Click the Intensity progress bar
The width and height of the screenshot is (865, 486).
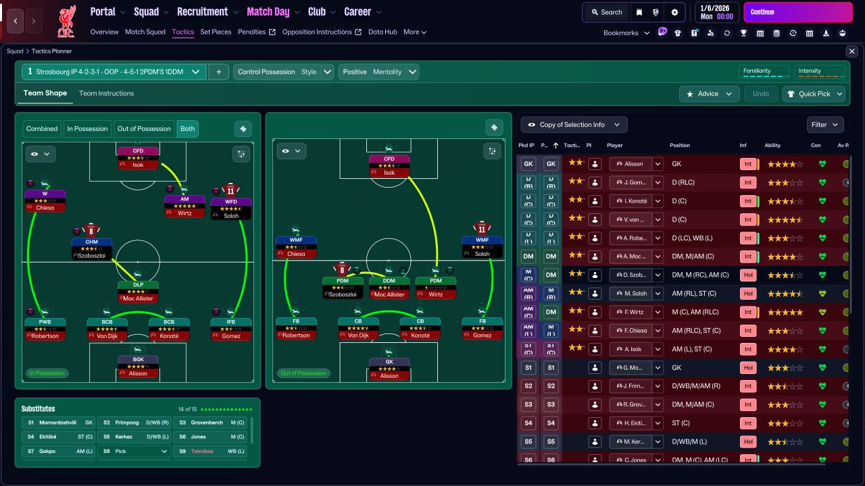(x=820, y=72)
